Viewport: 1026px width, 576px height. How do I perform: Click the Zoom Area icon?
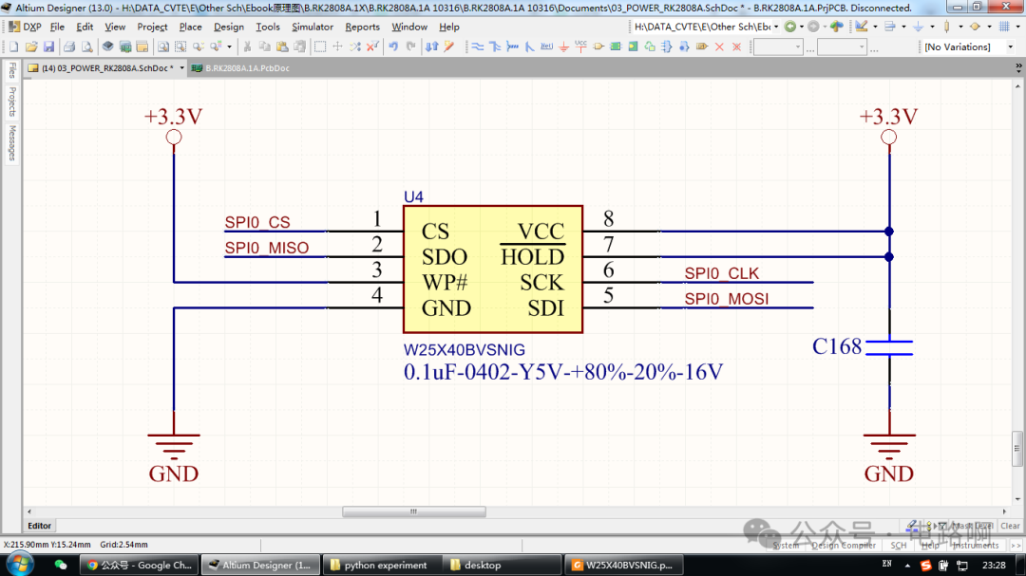(x=180, y=47)
